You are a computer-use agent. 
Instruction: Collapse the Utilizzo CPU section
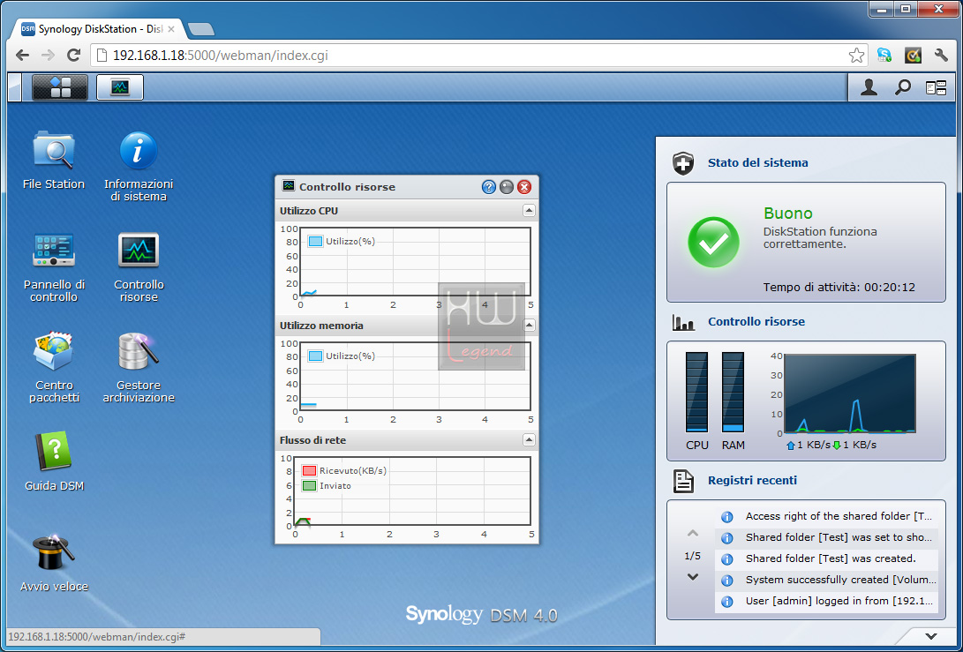tap(529, 211)
